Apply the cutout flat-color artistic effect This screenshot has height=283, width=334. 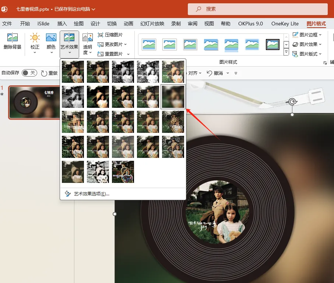pos(73,172)
